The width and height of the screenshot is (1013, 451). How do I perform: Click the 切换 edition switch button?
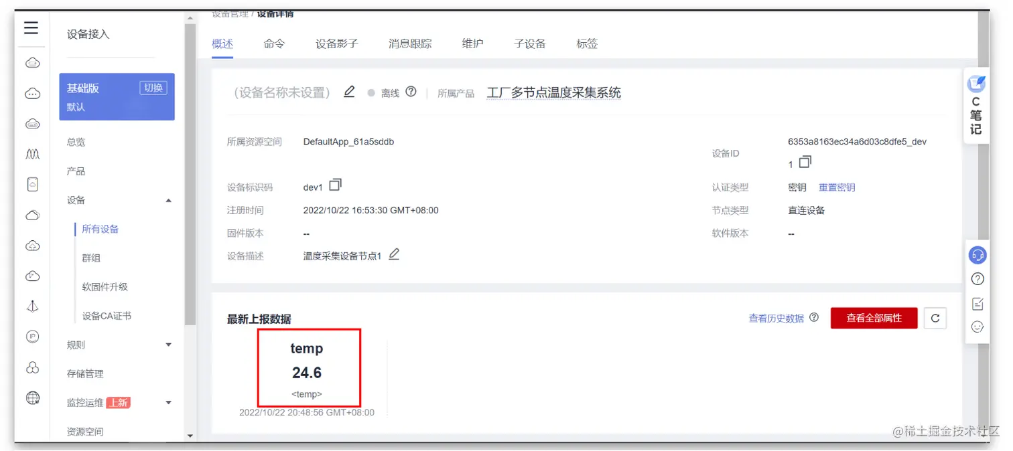153,88
